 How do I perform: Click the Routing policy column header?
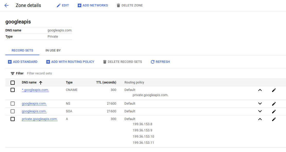click(x=134, y=82)
